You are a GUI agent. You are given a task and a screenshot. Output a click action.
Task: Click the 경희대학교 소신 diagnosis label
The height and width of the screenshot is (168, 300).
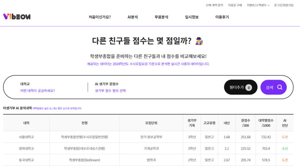[x=285, y=149]
